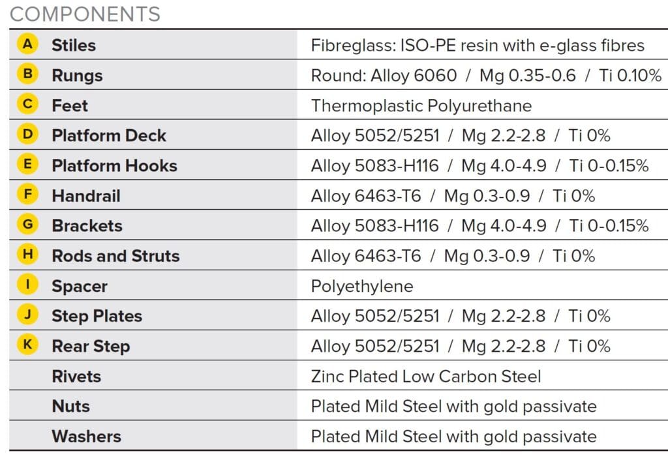Click the yellow H badge for Rods and Struts
This screenshot has width=668, height=458.
click(27, 254)
